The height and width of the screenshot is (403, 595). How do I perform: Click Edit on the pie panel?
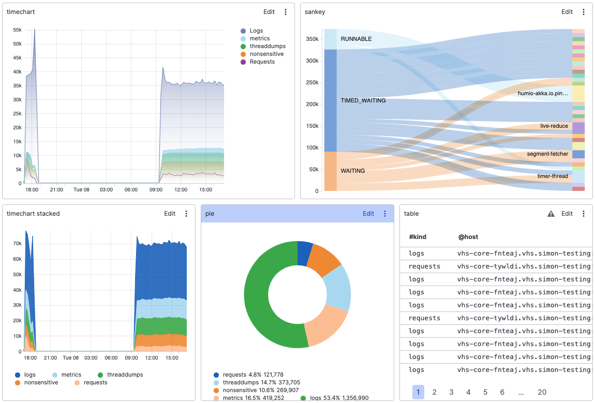click(x=368, y=213)
